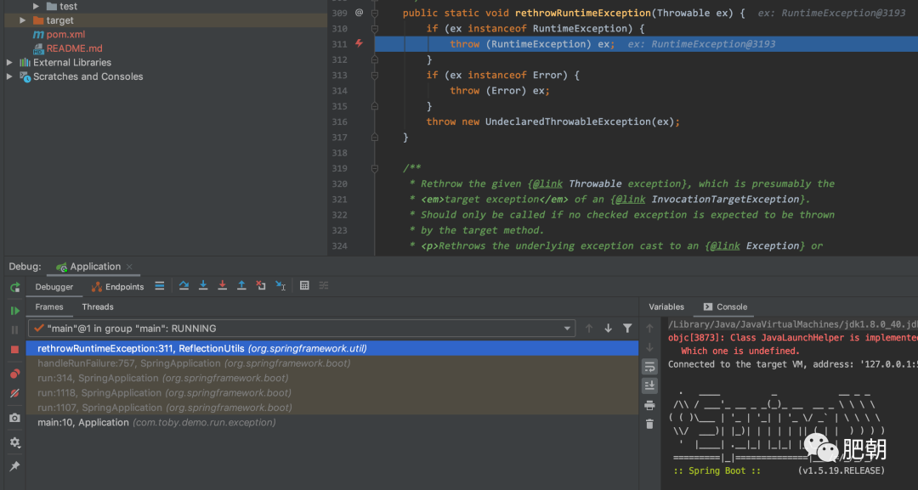Image resolution: width=918 pixels, height=490 pixels.
Task: Switch to the Endpoints tab
Action: click(117, 287)
